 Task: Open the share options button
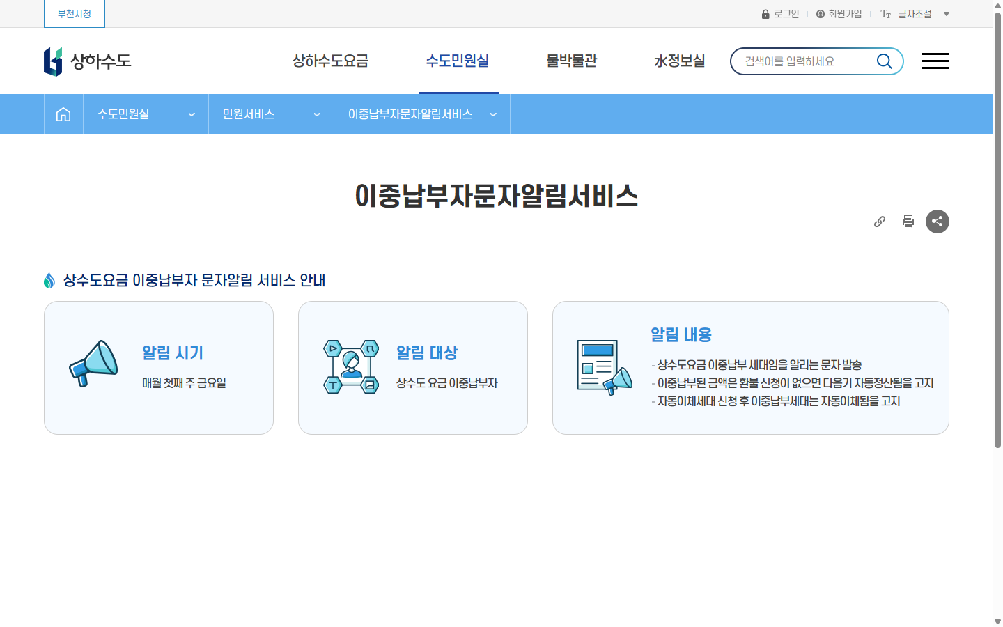(x=938, y=222)
